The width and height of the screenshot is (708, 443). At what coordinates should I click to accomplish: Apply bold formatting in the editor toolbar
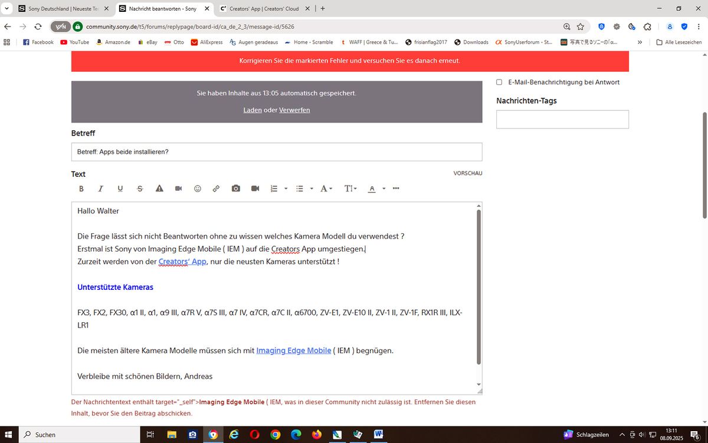[x=81, y=189]
